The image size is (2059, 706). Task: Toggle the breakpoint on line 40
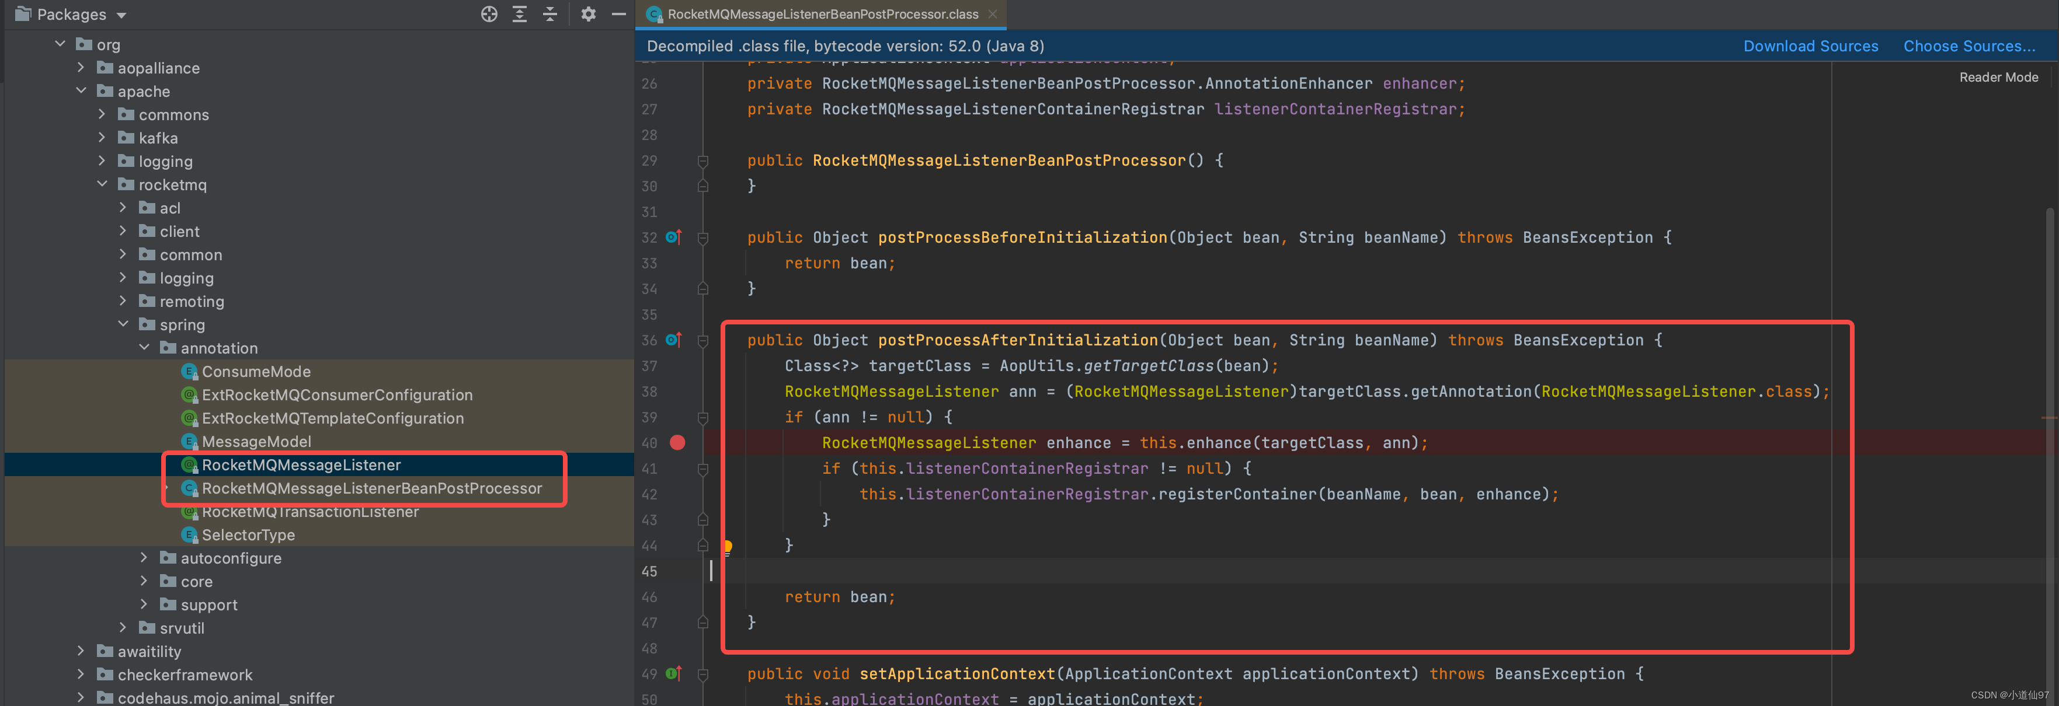(x=677, y=442)
